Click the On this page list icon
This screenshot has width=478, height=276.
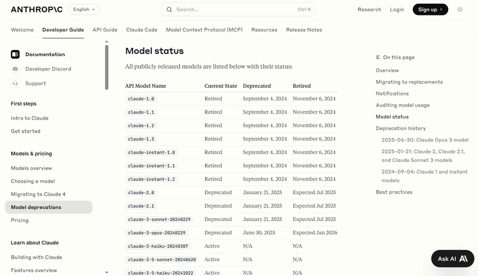click(x=378, y=57)
